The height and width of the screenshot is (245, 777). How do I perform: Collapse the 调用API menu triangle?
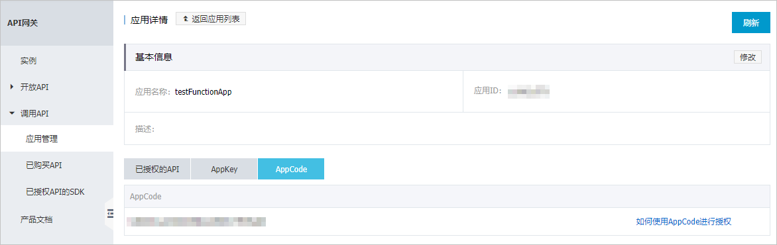point(12,113)
